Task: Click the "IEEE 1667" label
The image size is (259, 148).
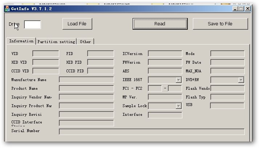Action: click(132, 80)
